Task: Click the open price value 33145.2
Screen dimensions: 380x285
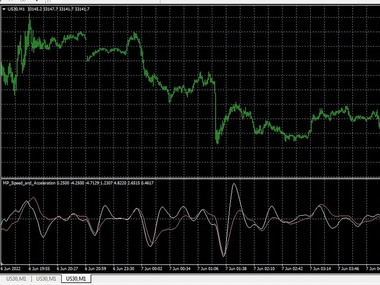Action: point(35,9)
